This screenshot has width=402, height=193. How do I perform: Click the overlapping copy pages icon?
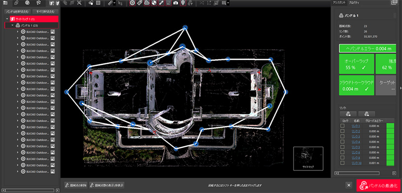pyautogui.click(x=65, y=3)
